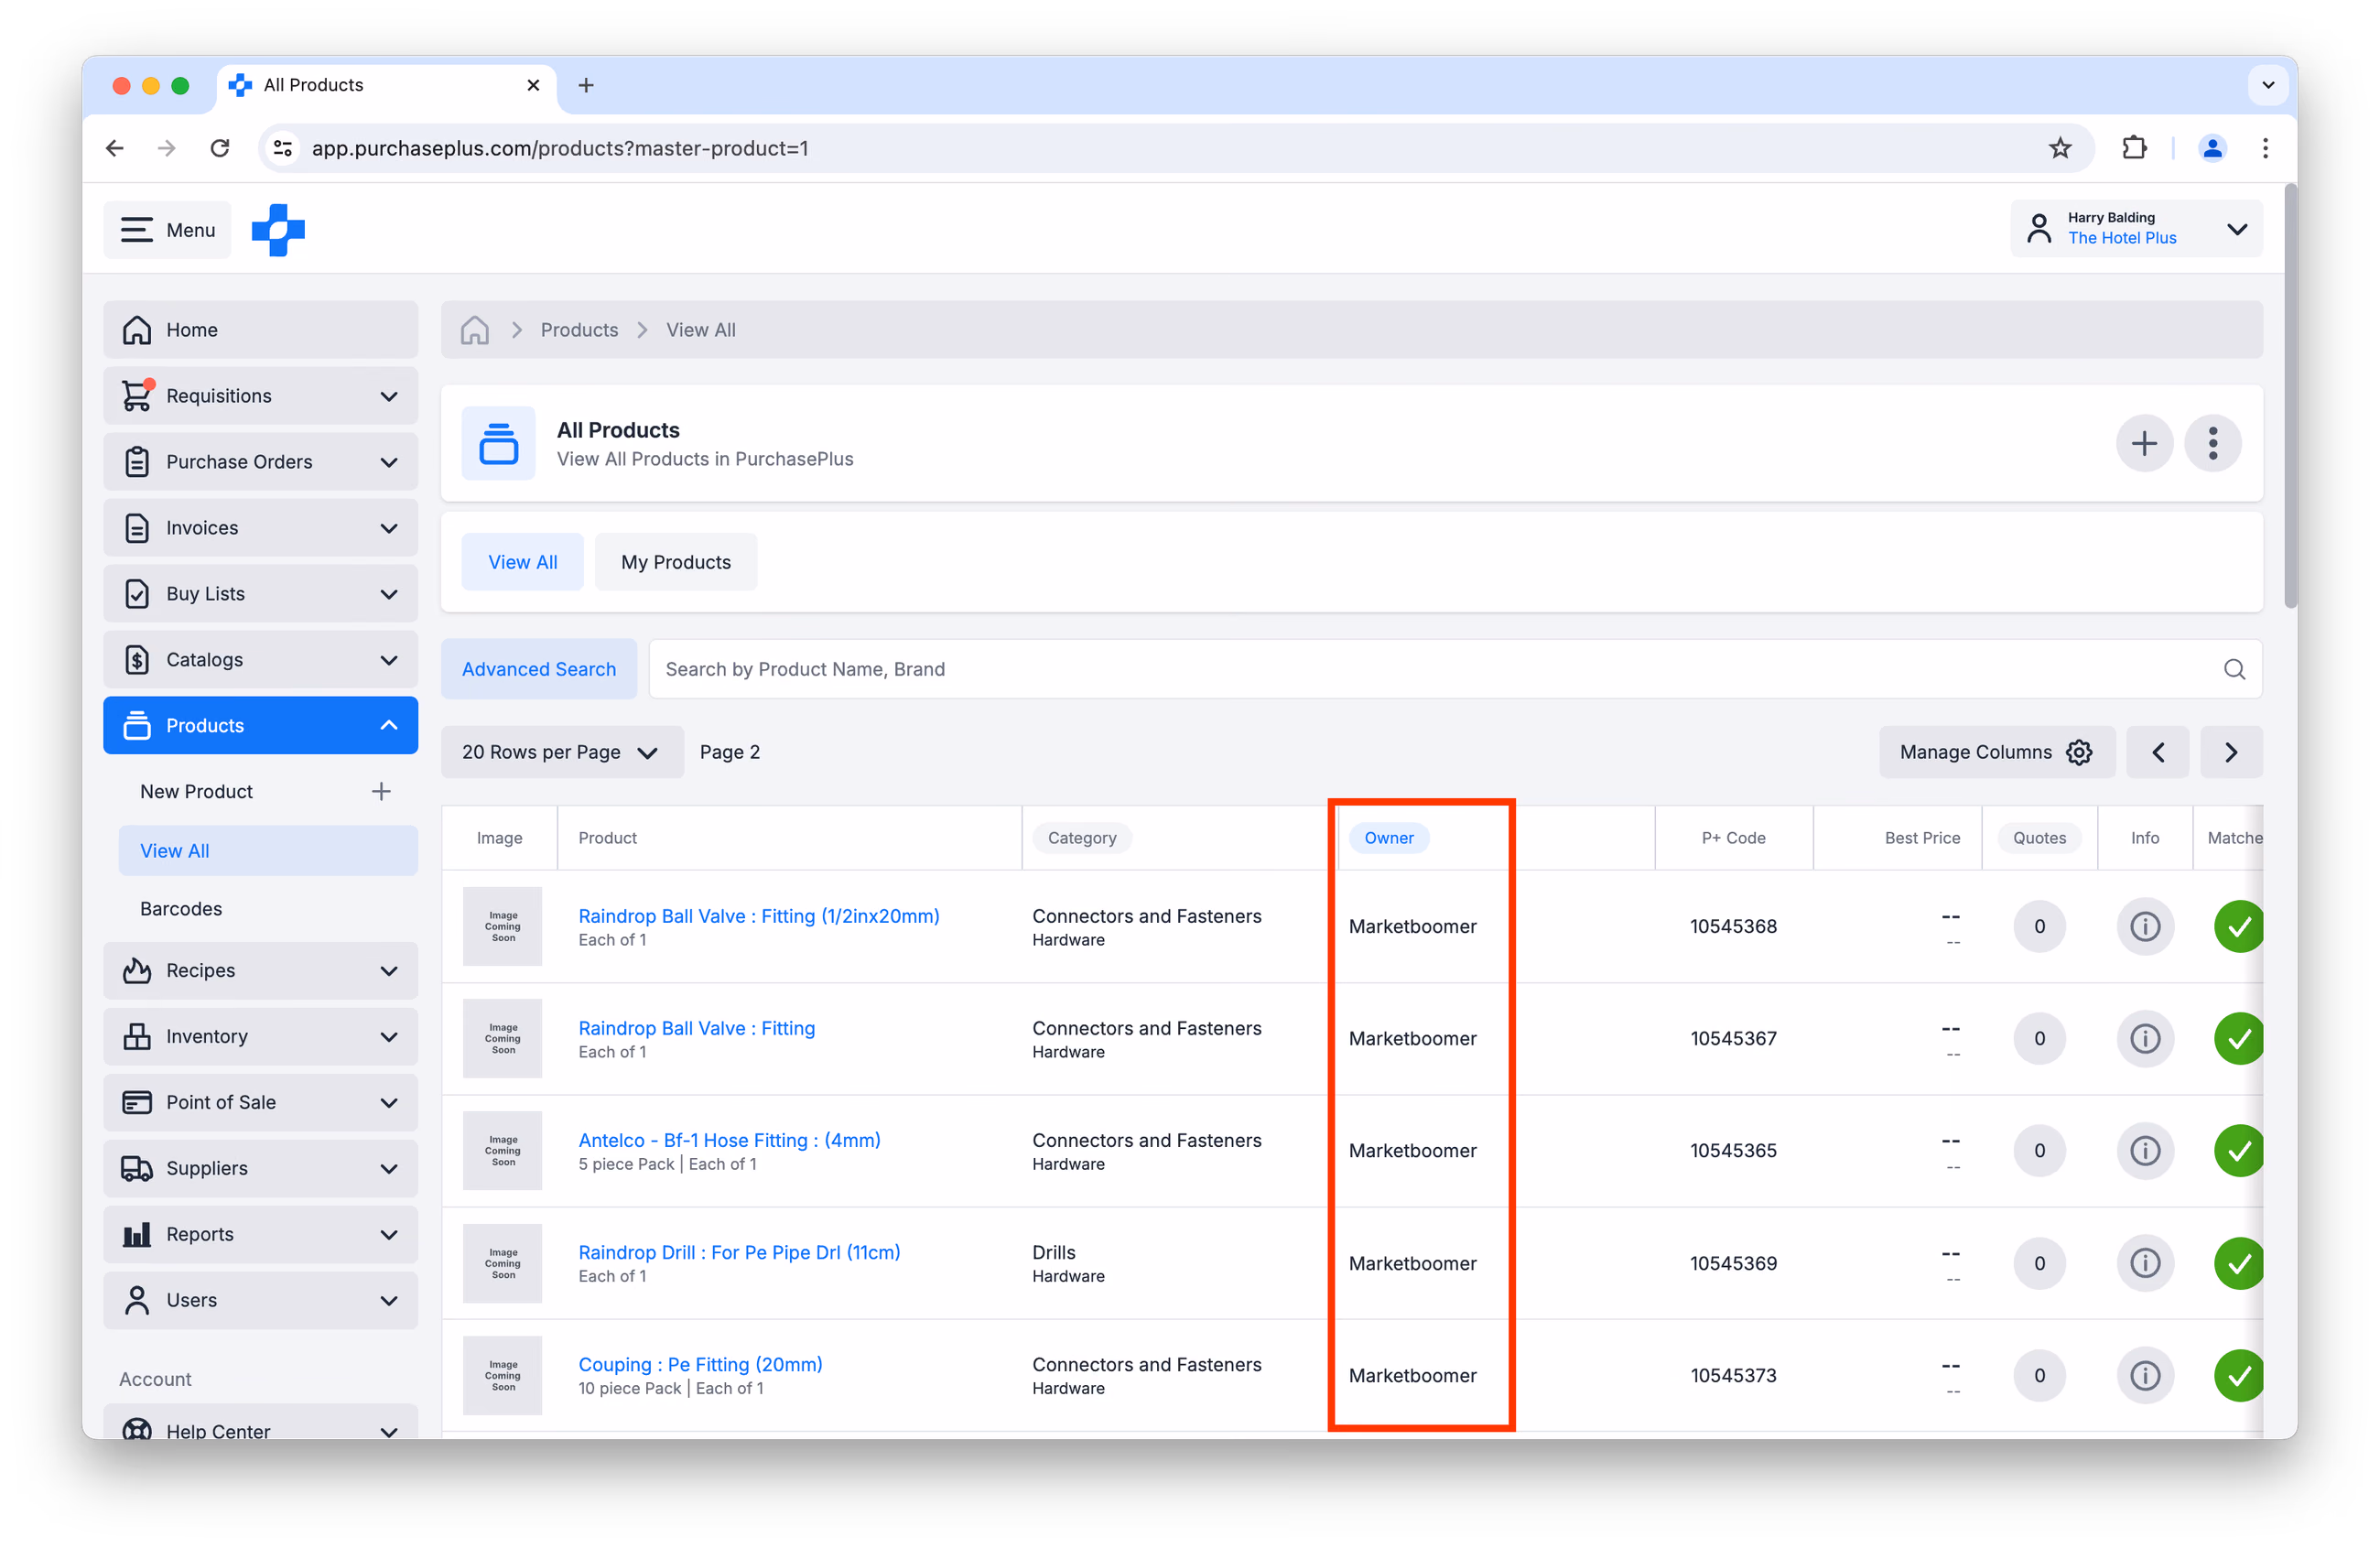Viewport: 2380px width, 1548px height.
Task: Open the browser profile avatar
Action: tap(2212, 149)
